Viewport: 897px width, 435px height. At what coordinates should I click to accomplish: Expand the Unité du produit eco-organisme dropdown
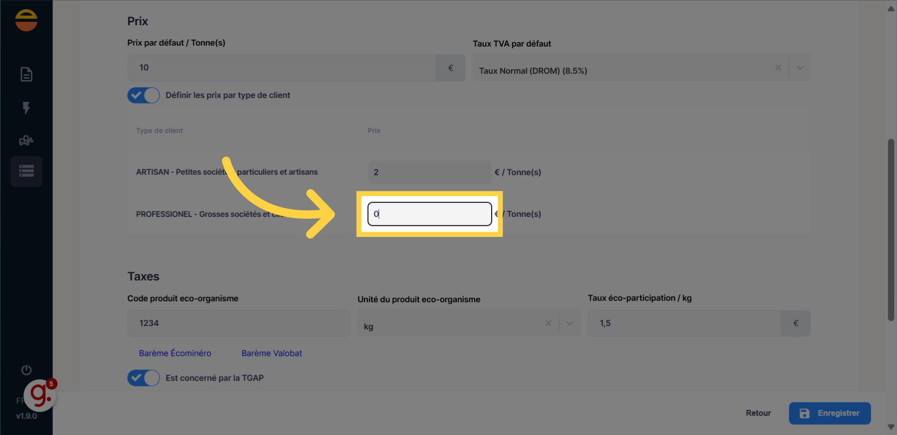[x=569, y=323]
